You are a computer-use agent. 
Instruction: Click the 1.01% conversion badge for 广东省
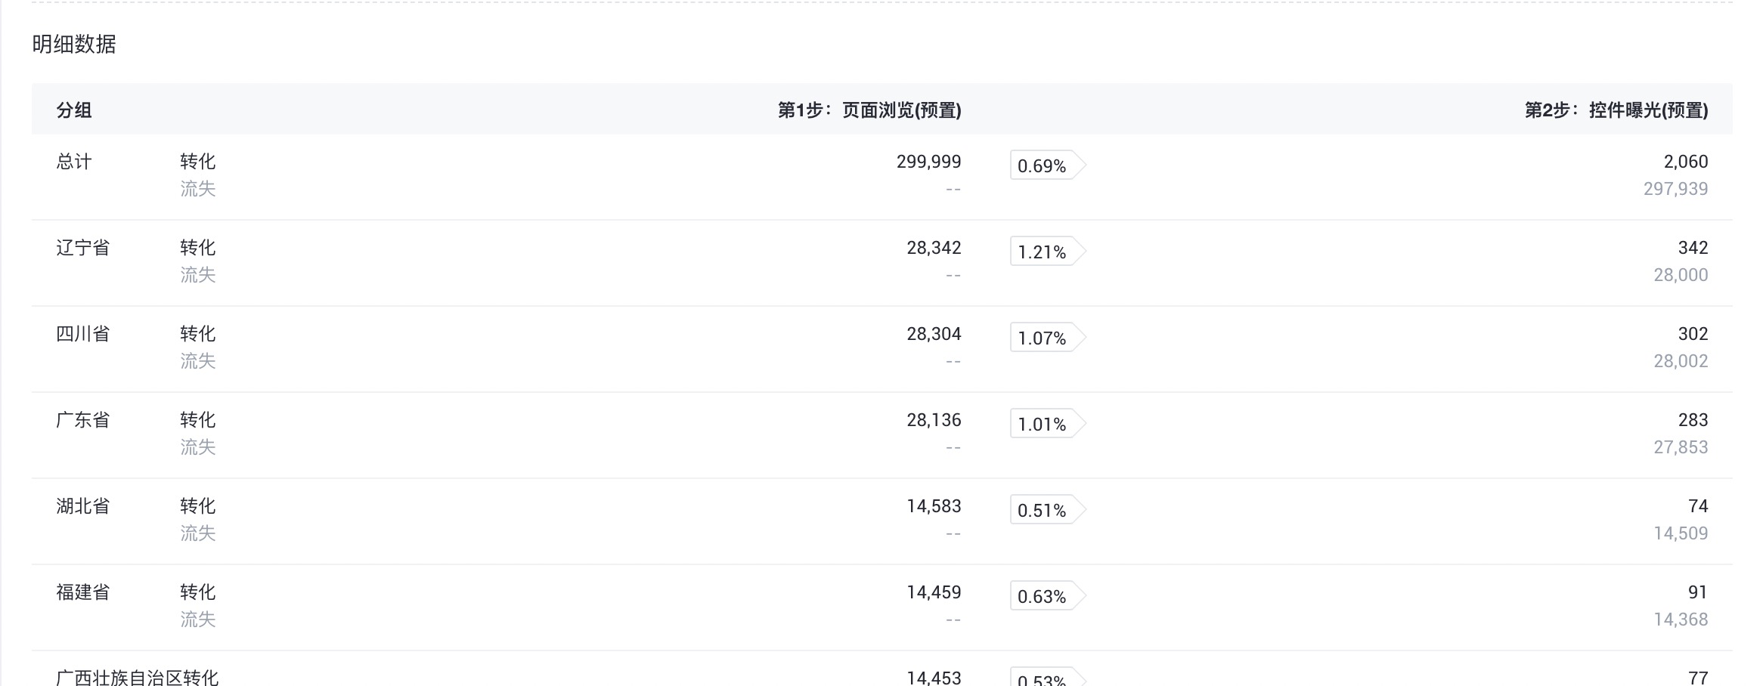(x=1042, y=424)
